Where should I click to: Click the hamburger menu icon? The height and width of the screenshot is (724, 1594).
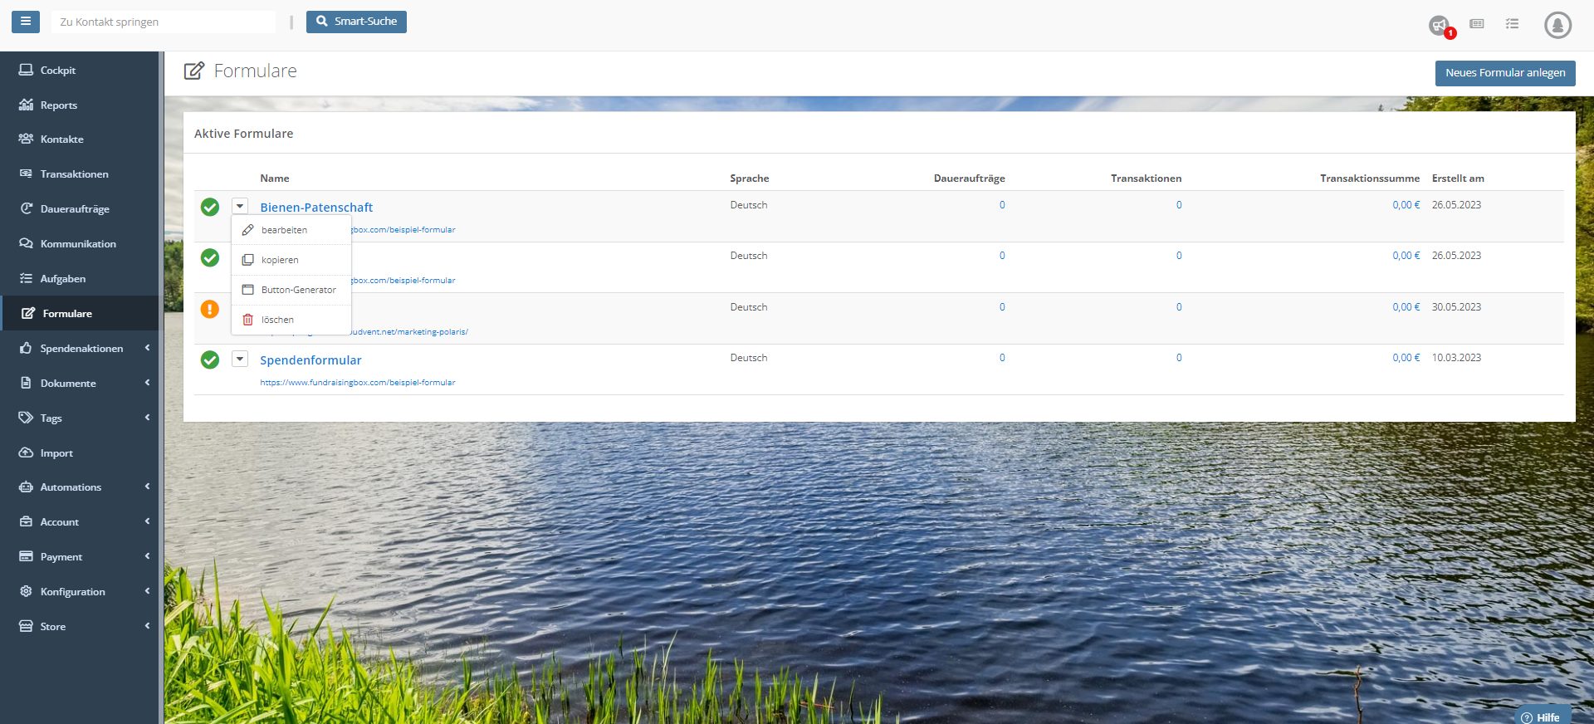click(25, 22)
